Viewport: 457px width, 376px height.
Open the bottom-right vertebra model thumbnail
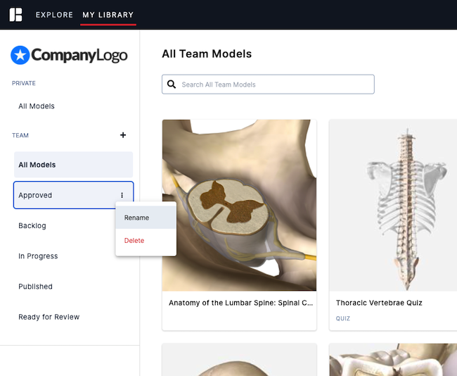point(393,360)
